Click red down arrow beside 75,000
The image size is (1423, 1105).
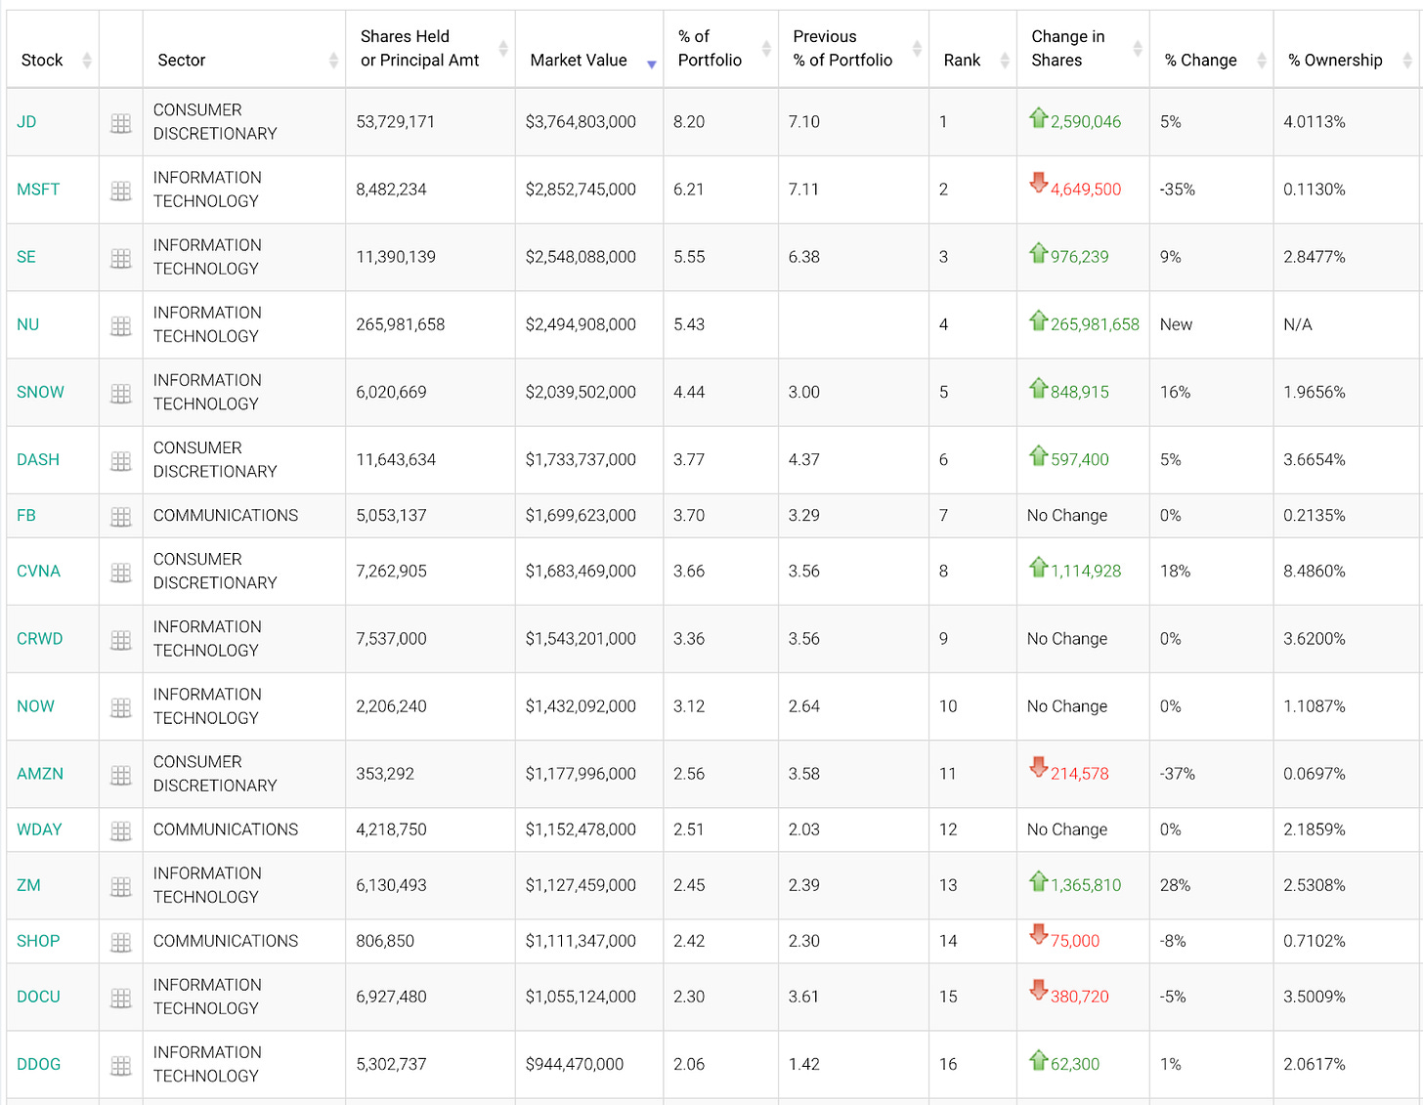(1038, 934)
